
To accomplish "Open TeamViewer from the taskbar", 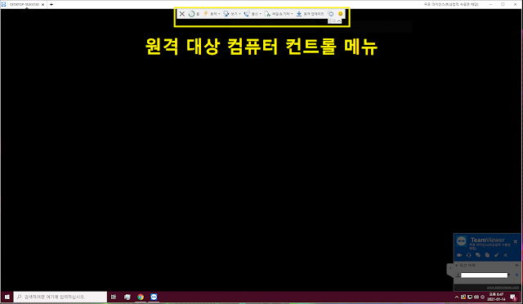I will (154, 297).
